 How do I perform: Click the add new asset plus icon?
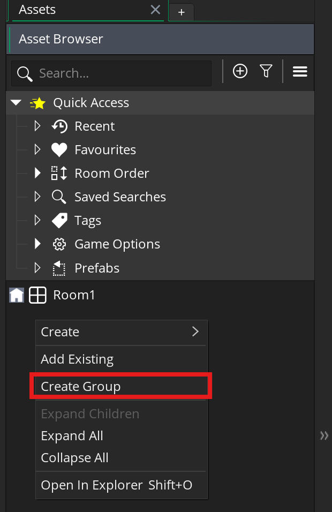point(240,71)
